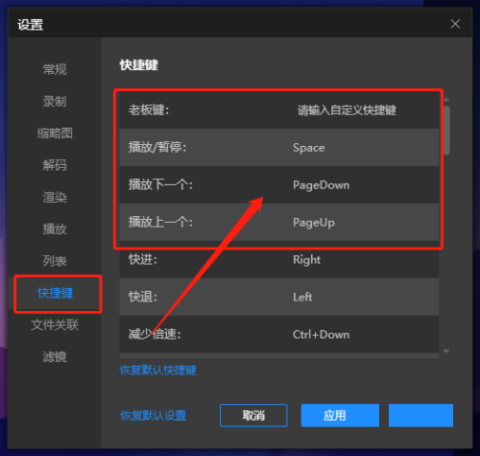
Task: Click the scrollbar up arrow
Action: [446, 100]
